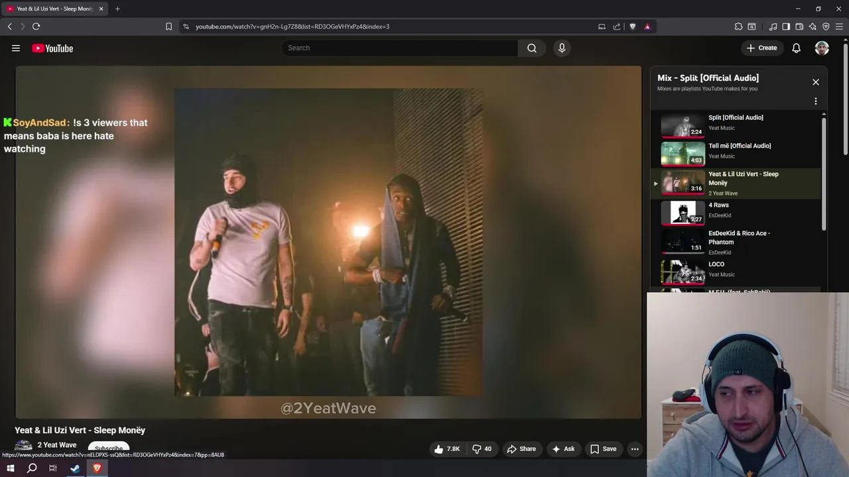
Task: Open the Leo AI sparkle icon
Action: (x=813, y=26)
